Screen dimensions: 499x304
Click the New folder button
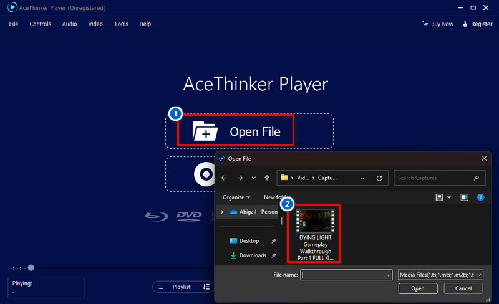(277, 197)
